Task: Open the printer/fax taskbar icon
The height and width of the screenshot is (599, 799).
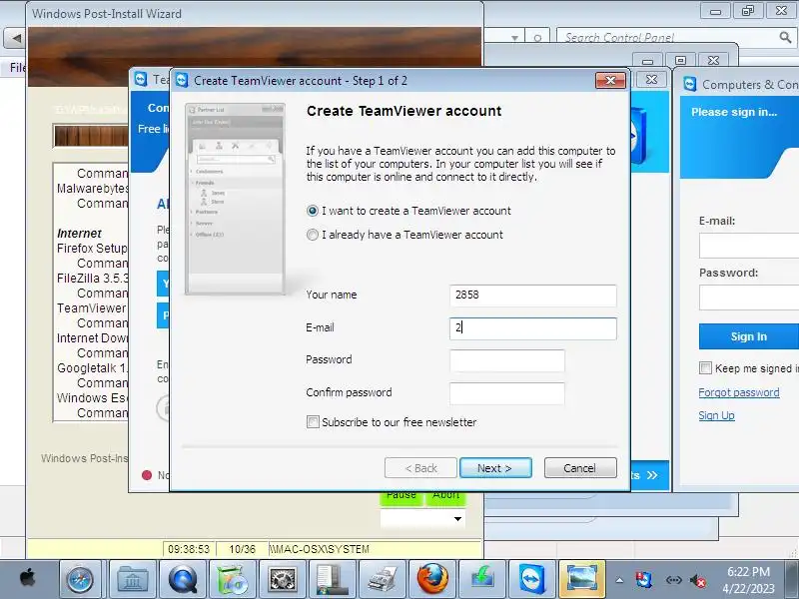Action: point(383,580)
